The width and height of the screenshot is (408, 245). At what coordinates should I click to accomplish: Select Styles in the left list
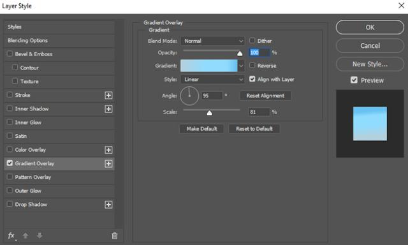pyautogui.click(x=59, y=27)
